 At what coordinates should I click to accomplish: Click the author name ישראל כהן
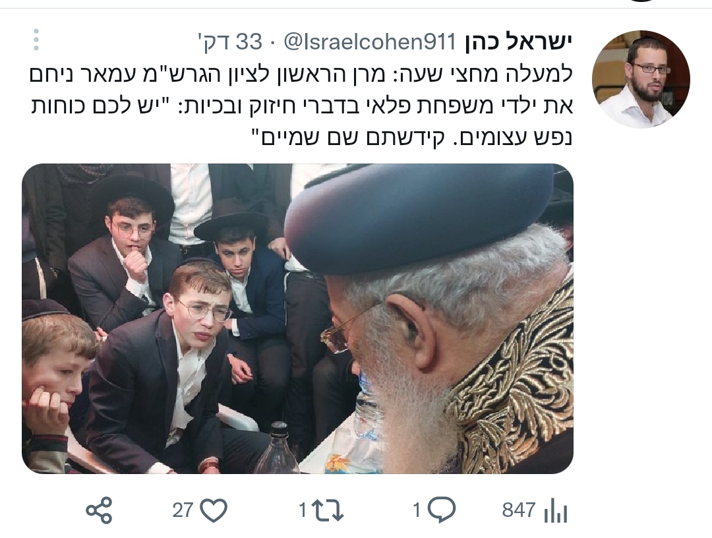click(x=518, y=42)
